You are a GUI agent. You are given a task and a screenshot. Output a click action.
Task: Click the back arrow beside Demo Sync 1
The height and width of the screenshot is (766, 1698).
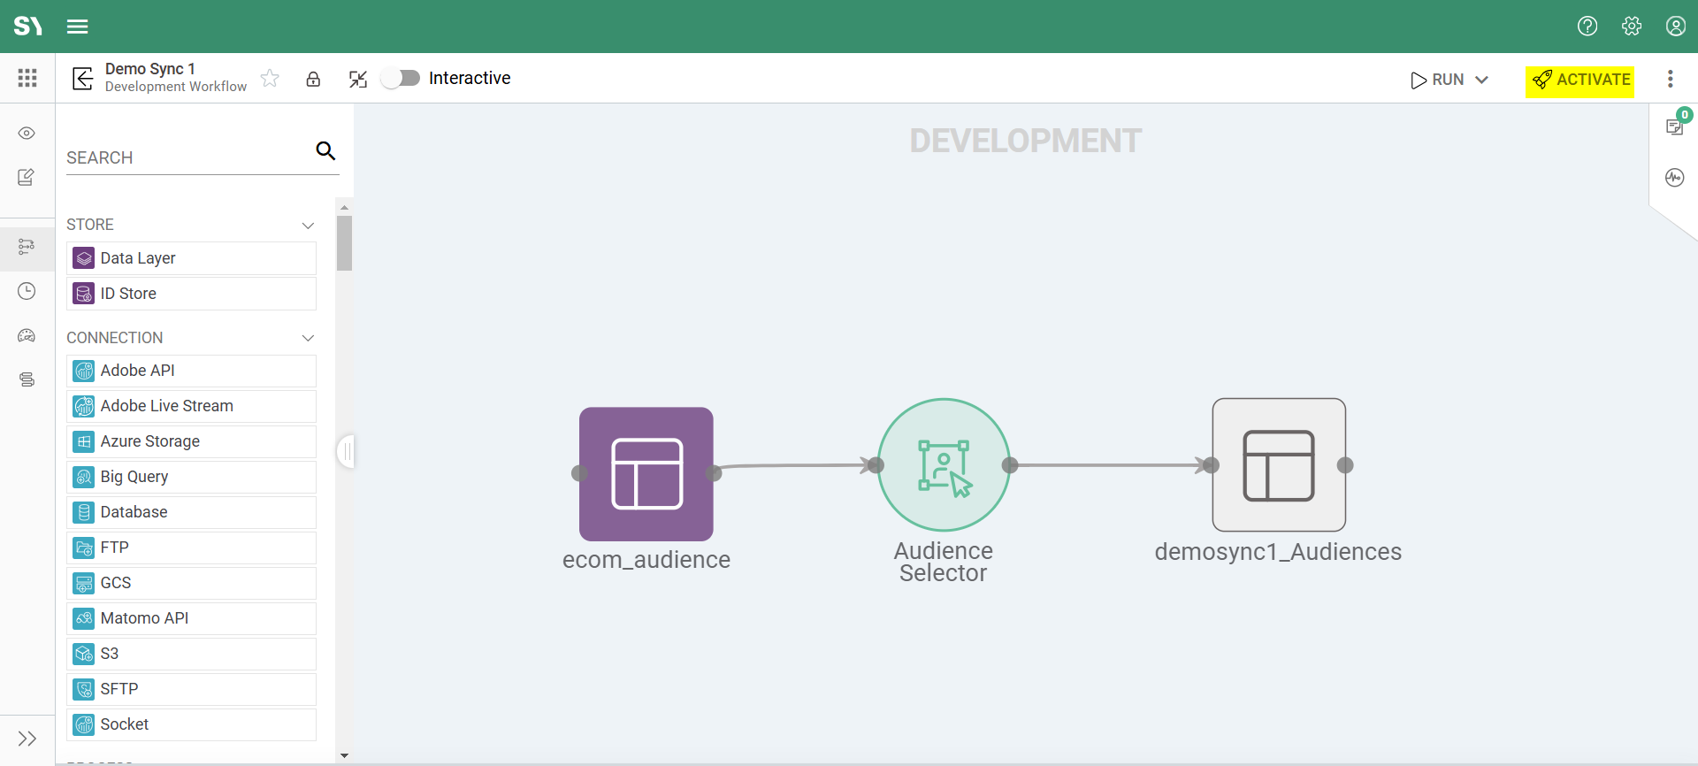click(x=82, y=79)
